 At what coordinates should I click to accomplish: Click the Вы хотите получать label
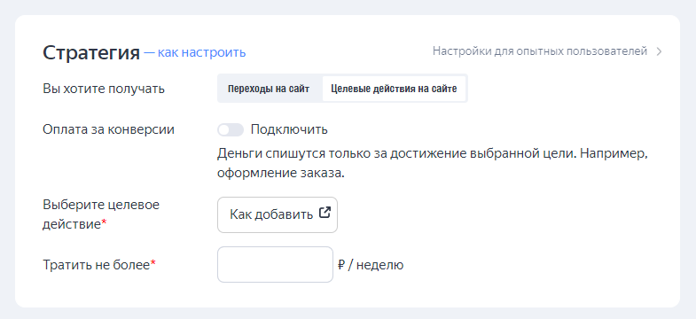(104, 89)
